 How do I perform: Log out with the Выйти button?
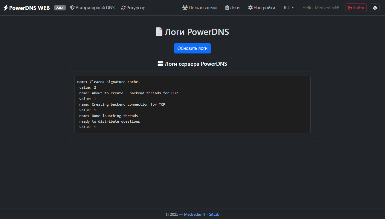pos(356,8)
